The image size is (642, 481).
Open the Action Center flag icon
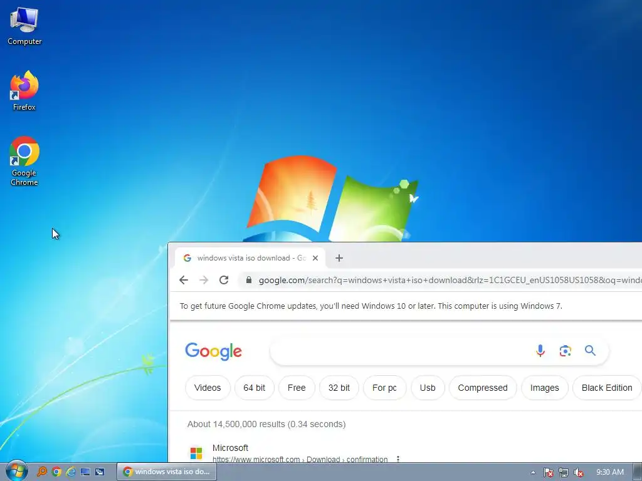[x=548, y=472]
